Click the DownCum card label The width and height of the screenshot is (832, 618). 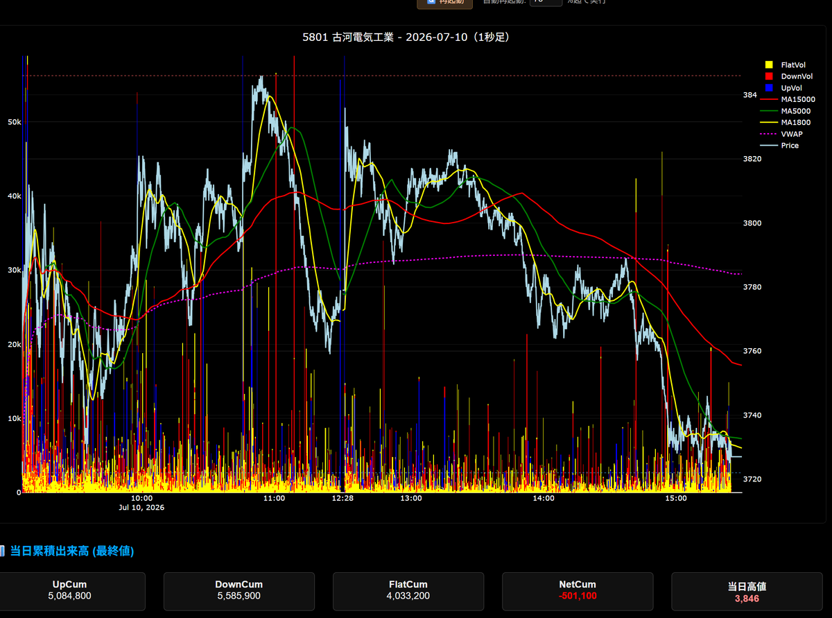point(239,585)
